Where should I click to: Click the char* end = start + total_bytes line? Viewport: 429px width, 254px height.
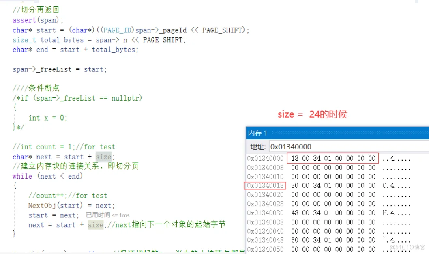75,50
